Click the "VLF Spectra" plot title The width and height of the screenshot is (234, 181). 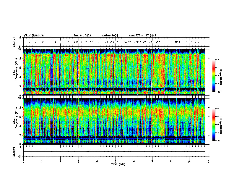click(x=33, y=35)
